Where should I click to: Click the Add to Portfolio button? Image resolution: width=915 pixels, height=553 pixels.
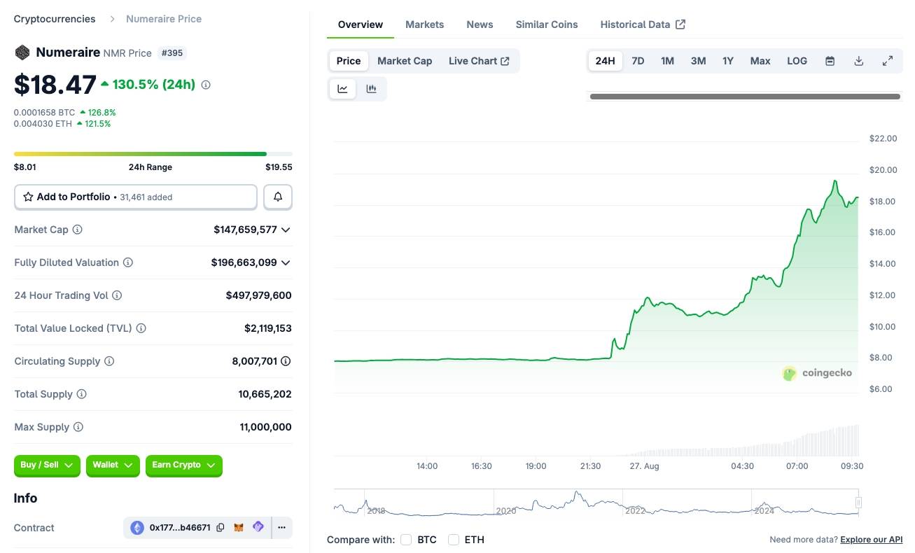[x=136, y=197]
